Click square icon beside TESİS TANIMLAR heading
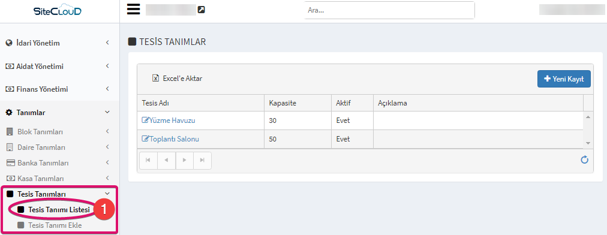Screen dimensions: 607x235 point(132,42)
